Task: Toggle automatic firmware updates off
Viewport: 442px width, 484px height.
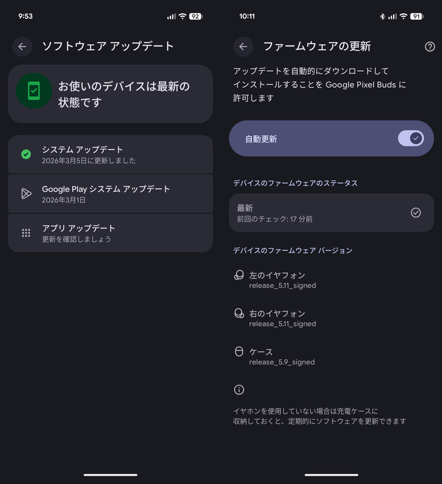Action: click(412, 139)
